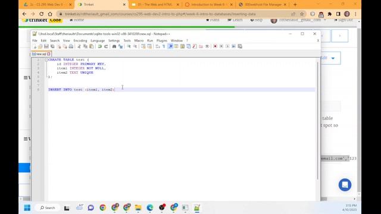Go to next Trinket page arrow
Image resolution: width=381 pixels, height=214 pixels.
click(x=339, y=36)
